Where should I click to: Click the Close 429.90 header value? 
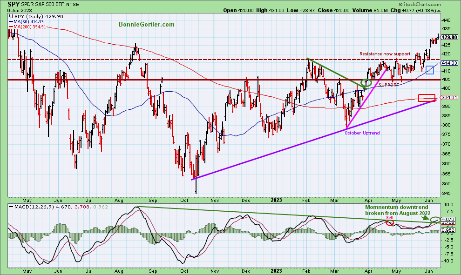tap(334, 10)
